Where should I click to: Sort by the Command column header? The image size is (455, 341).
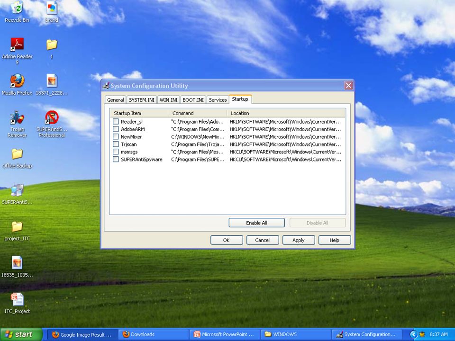click(197, 113)
